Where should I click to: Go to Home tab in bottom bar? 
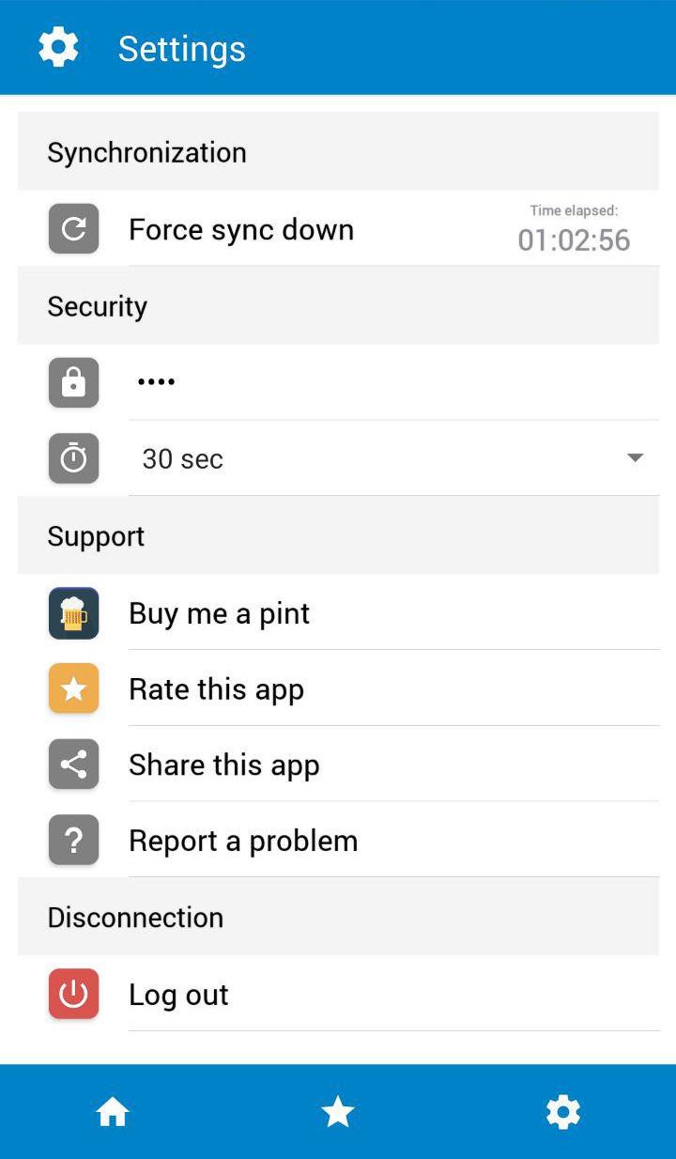[113, 1112]
